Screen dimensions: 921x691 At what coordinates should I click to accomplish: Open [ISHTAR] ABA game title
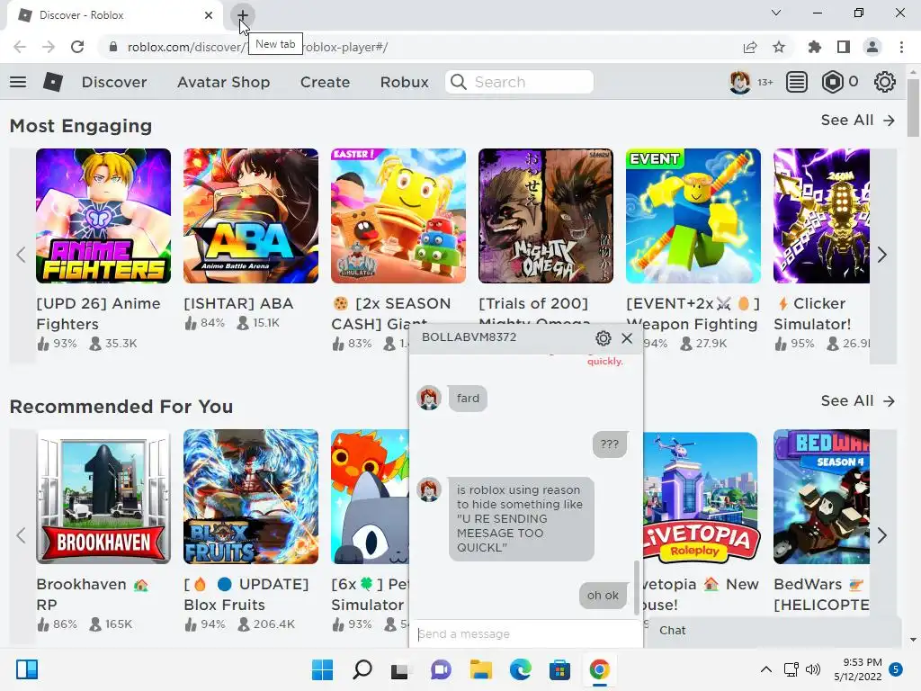point(238,304)
